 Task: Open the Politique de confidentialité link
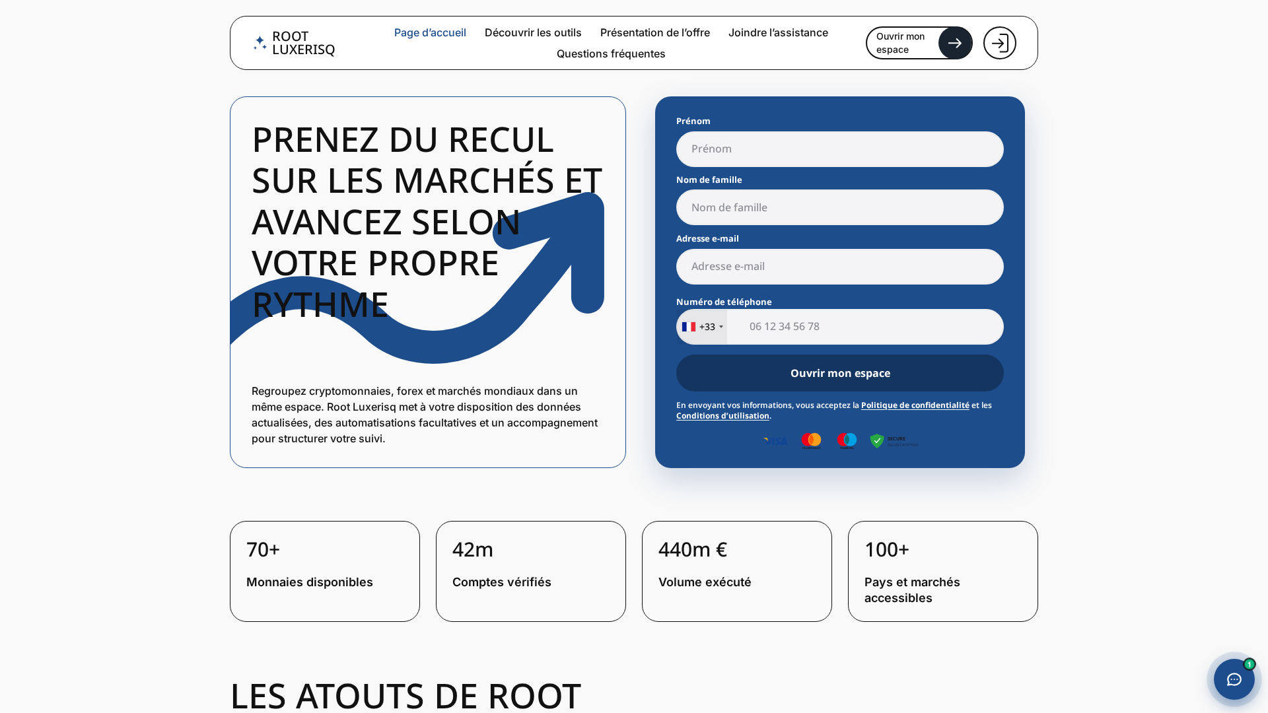click(915, 405)
